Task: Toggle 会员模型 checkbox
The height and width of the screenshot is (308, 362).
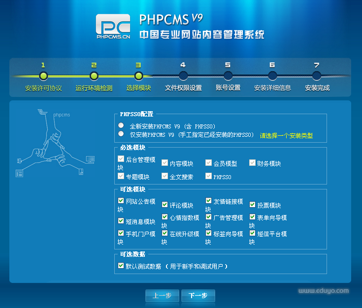Action: tap(208, 163)
